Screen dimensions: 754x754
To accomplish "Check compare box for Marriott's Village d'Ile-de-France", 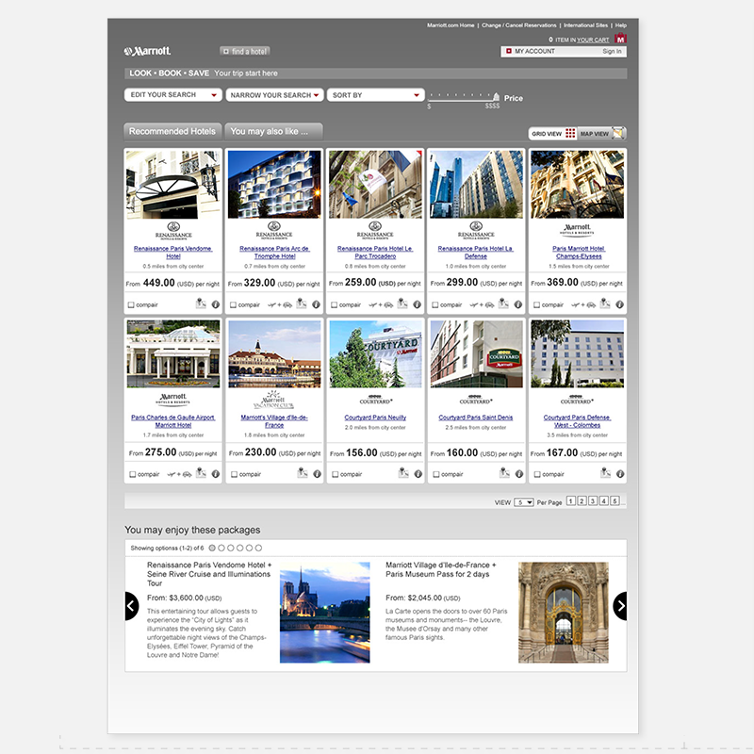I will [x=234, y=474].
